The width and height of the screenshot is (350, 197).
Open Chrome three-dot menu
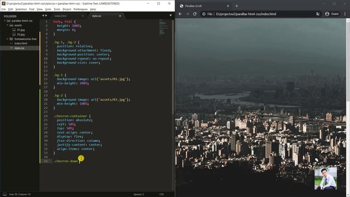pyautogui.click(x=345, y=14)
